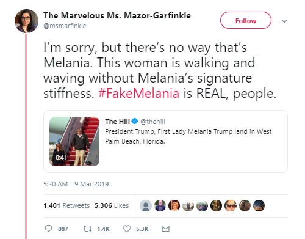View the 5,306 Likes list

[112, 205]
